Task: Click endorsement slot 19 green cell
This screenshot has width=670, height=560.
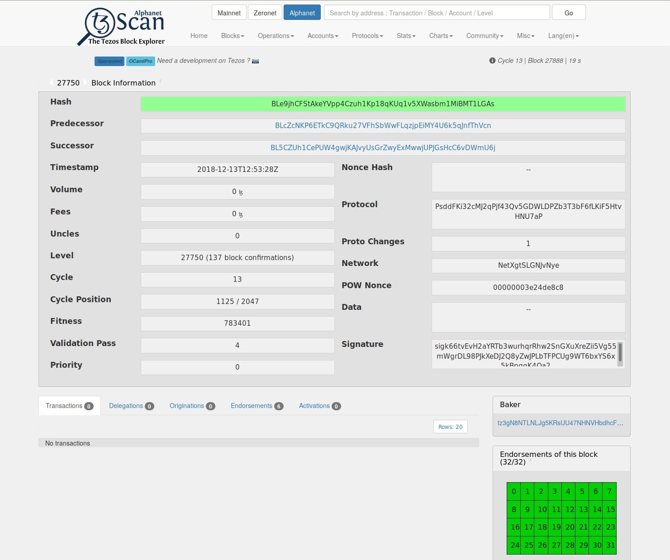Action: tap(556, 527)
